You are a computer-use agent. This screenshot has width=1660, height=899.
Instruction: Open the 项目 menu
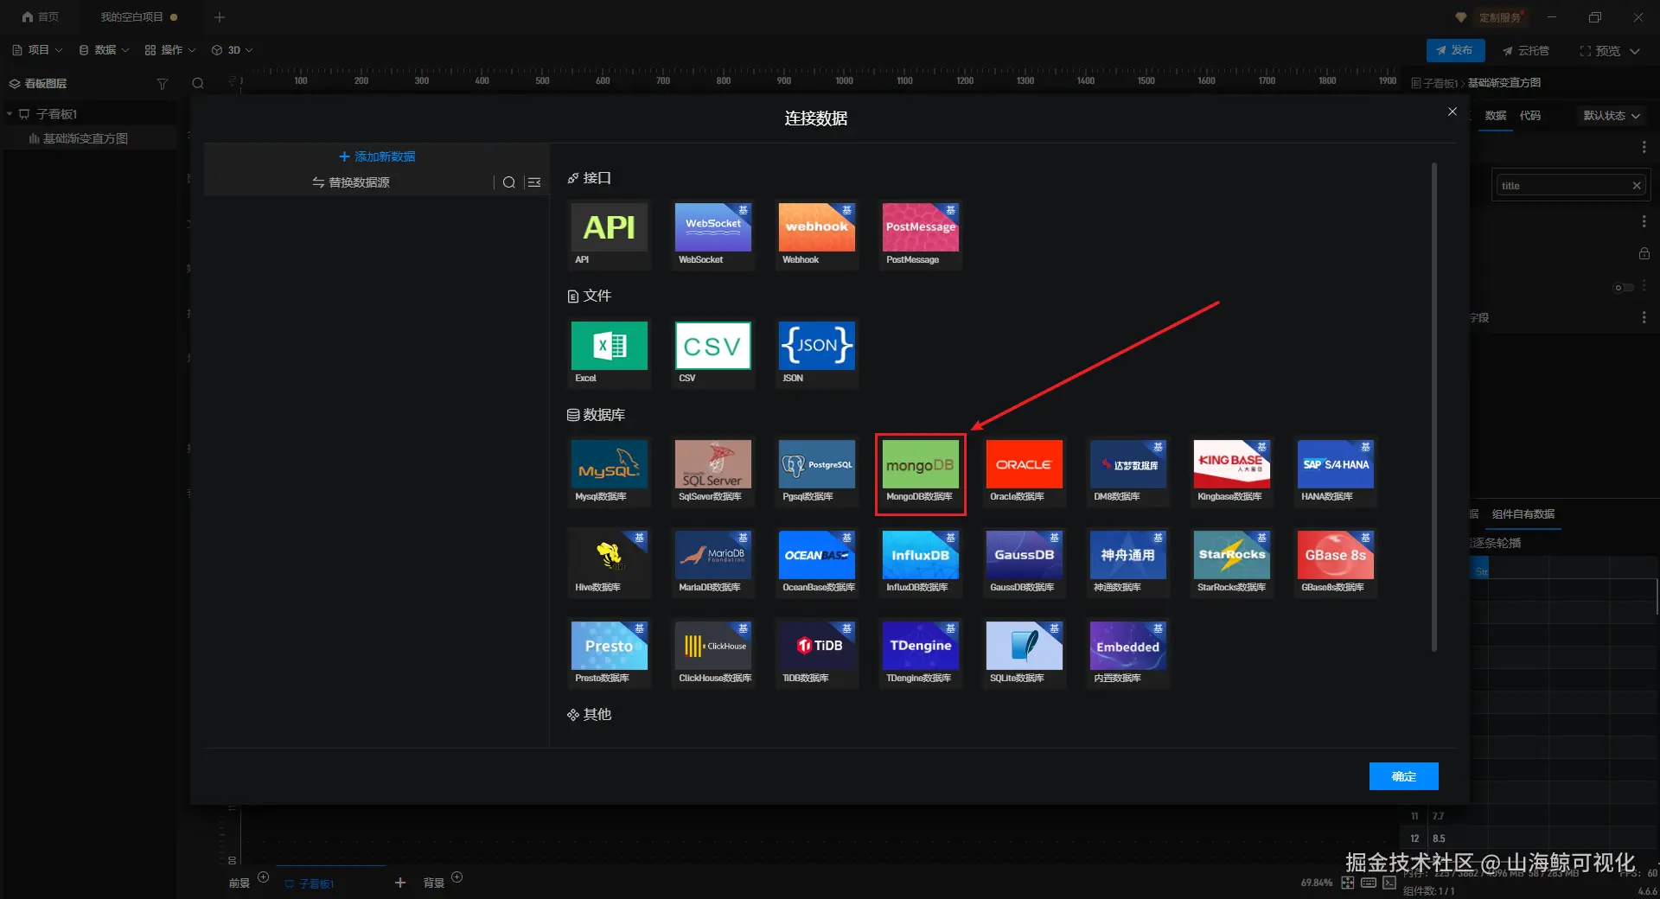tap(37, 50)
